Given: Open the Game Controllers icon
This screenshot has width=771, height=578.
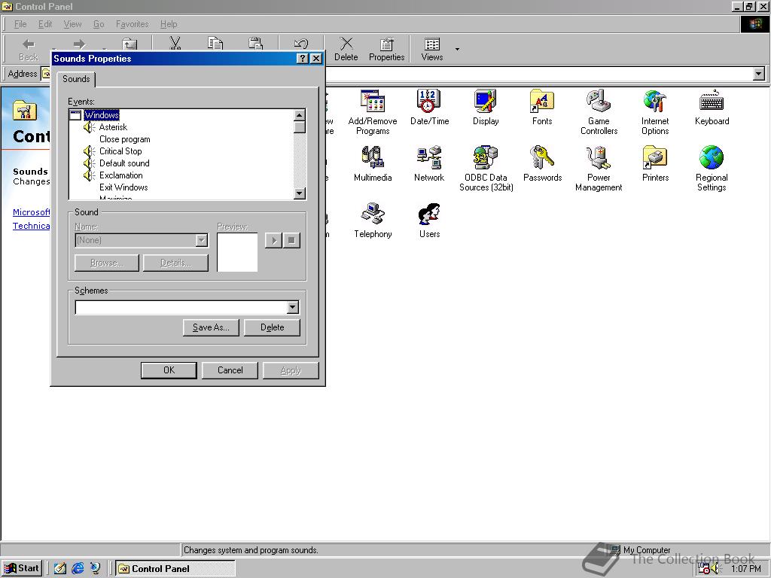Looking at the screenshot, I should pos(599,102).
